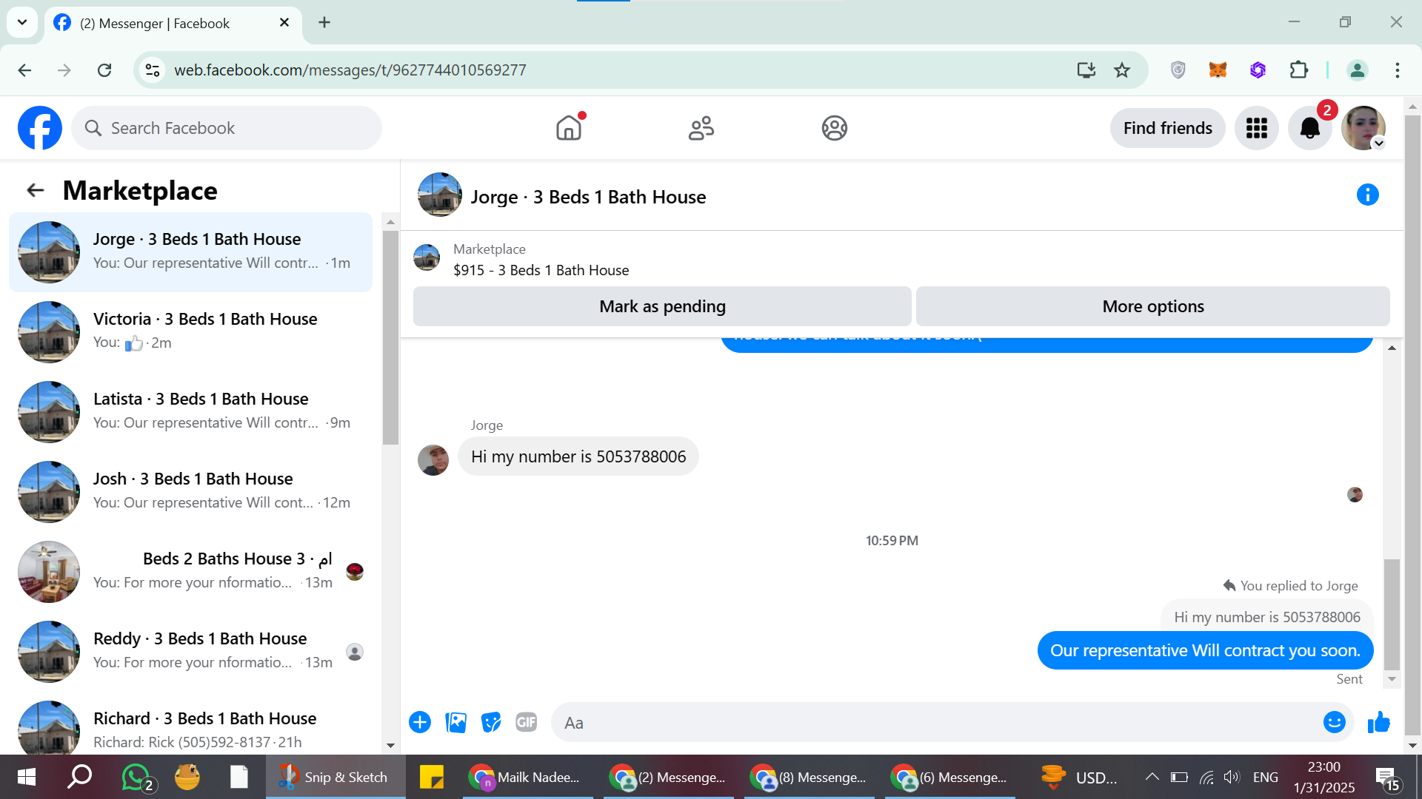Open Windows taskbar search
Screen dimensions: 1422x799
tap(79, 777)
